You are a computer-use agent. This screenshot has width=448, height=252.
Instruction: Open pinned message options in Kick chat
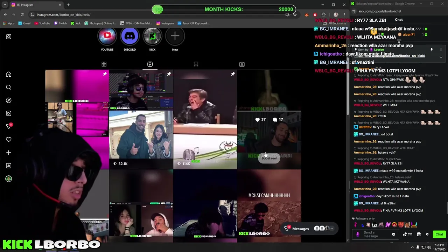point(441,50)
